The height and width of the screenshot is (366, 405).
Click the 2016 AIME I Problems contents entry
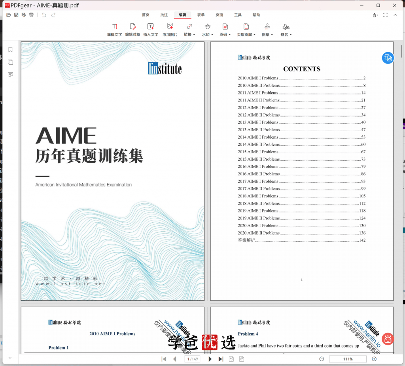tap(301, 167)
